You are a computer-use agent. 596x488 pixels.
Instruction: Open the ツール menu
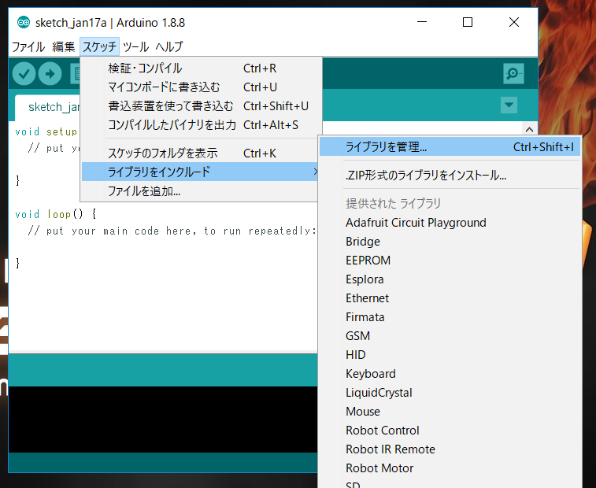(135, 46)
